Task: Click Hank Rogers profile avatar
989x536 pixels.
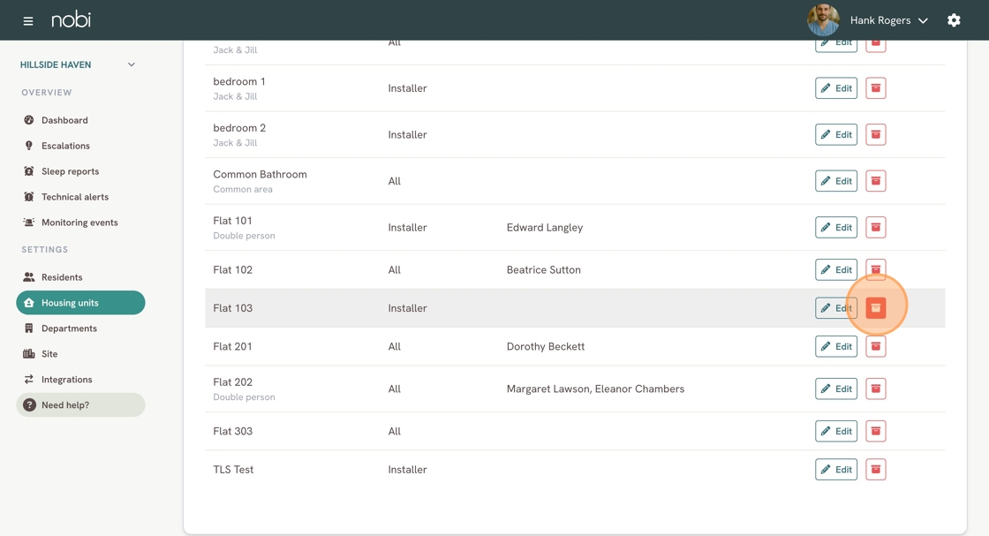Action: (x=823, y=20)
